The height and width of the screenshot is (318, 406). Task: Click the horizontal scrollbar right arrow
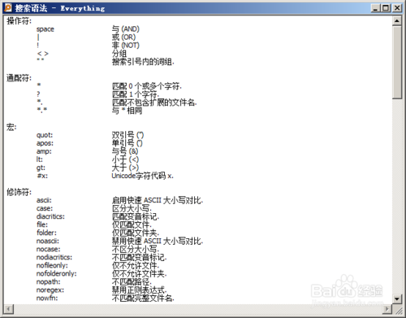[387, 309]
